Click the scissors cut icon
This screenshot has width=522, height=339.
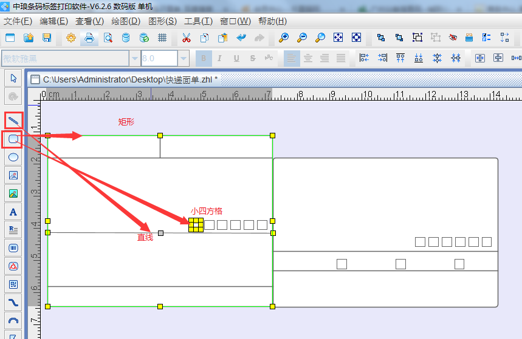click(x=187, y=38)
